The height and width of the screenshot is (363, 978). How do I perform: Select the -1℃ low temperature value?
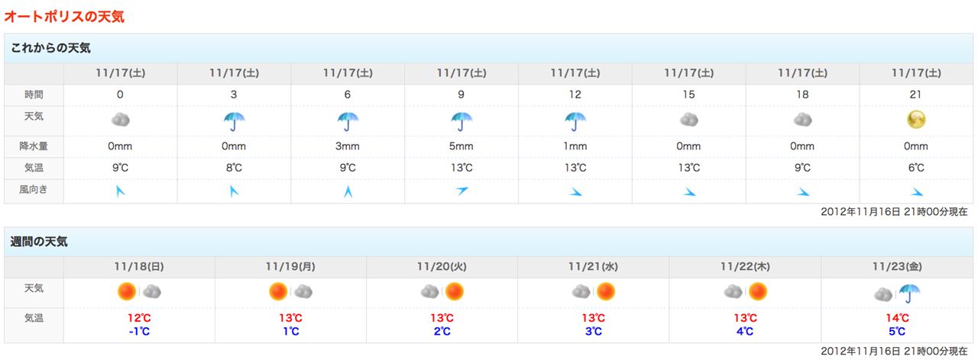click(x=139, y=331)
